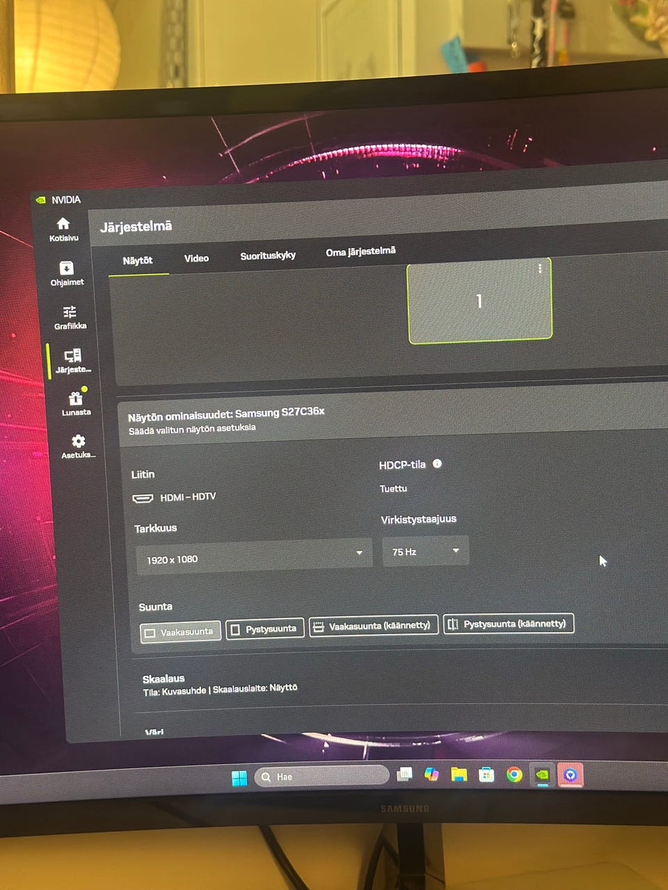Select Vaakasuunta (käännetty) orientation
Image resolution: width=668 pixels, height=890 pixels.
[x=374, y=626]
